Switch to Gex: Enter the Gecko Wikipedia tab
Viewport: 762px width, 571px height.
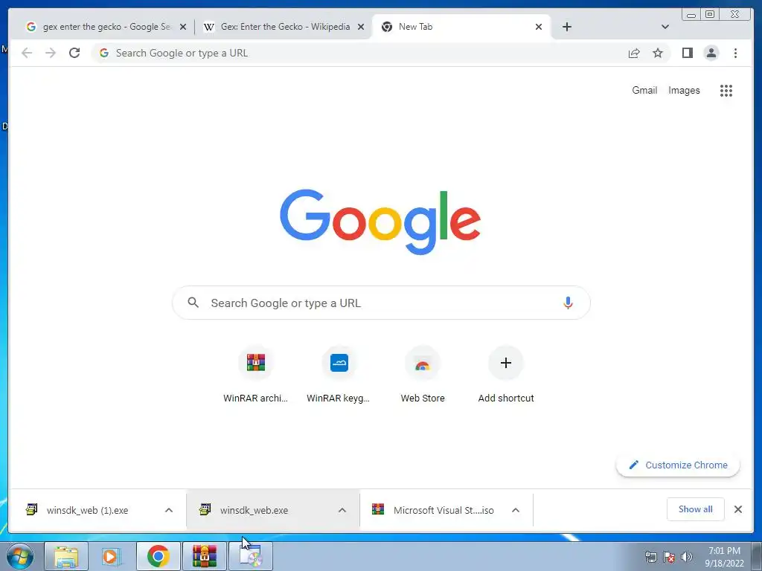[x=284, y=27]
